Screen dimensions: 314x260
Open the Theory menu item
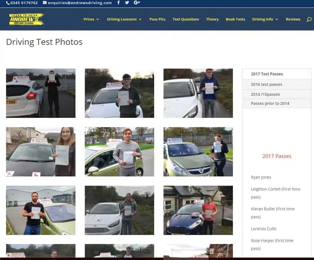(212, 19)
